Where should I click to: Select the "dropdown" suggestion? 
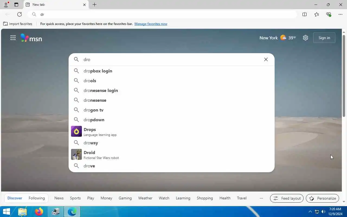tap(172, 120)
